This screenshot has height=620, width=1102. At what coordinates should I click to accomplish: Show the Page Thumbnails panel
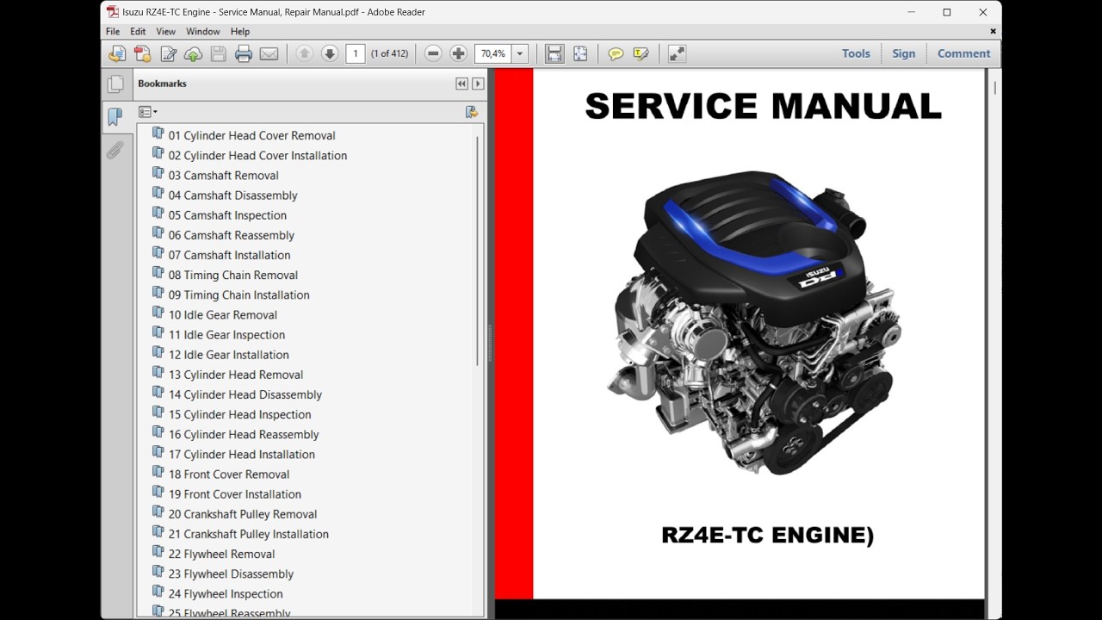point(115,84)
